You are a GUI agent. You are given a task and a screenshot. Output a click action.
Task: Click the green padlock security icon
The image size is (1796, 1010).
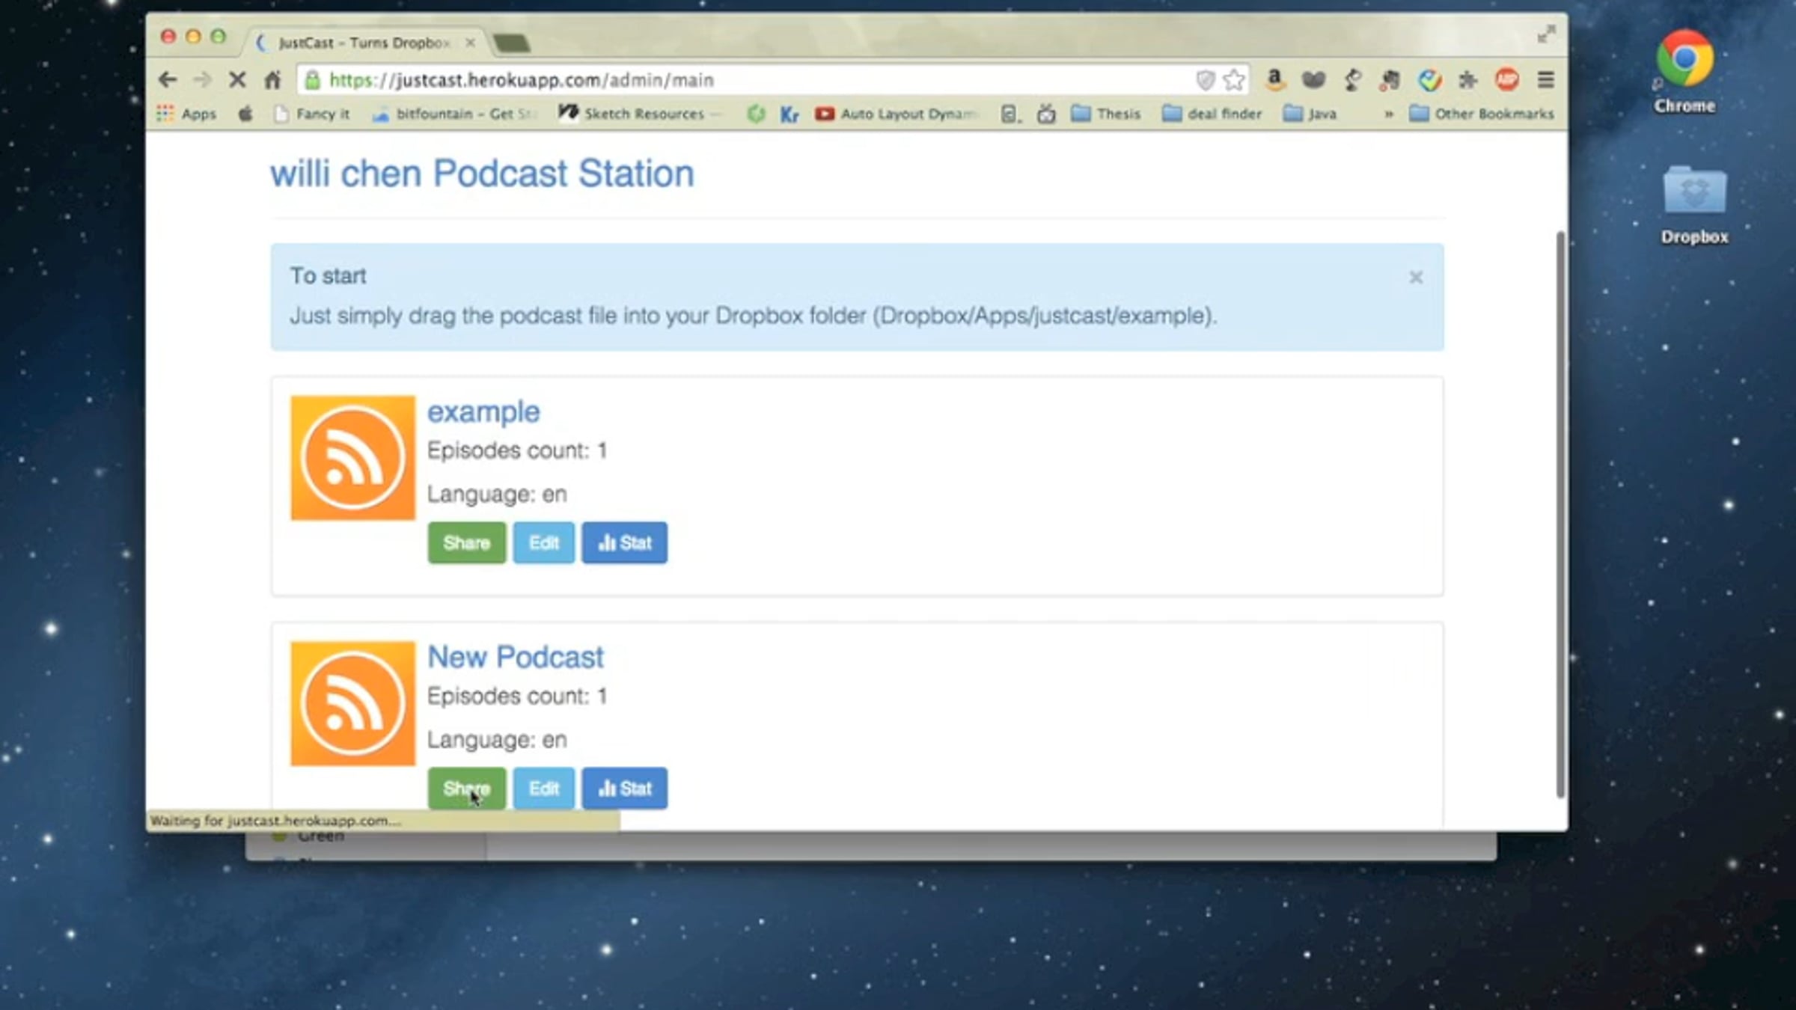click(x=313, y=80)
